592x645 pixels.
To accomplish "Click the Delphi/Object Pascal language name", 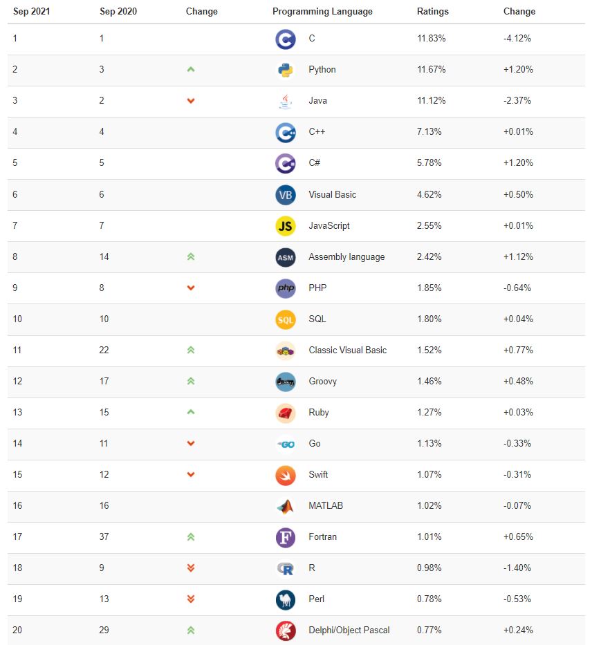I will tap(349, 630).
